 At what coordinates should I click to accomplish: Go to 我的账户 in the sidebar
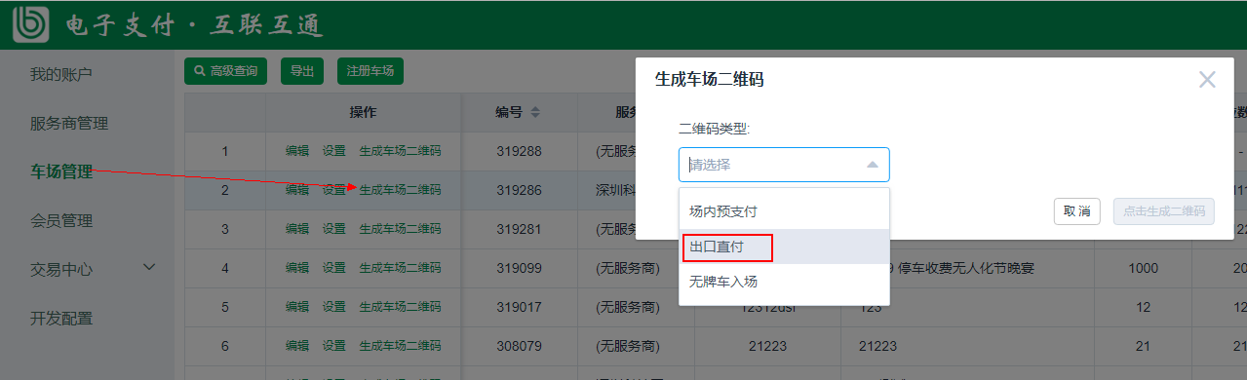[x=60, y=74]
